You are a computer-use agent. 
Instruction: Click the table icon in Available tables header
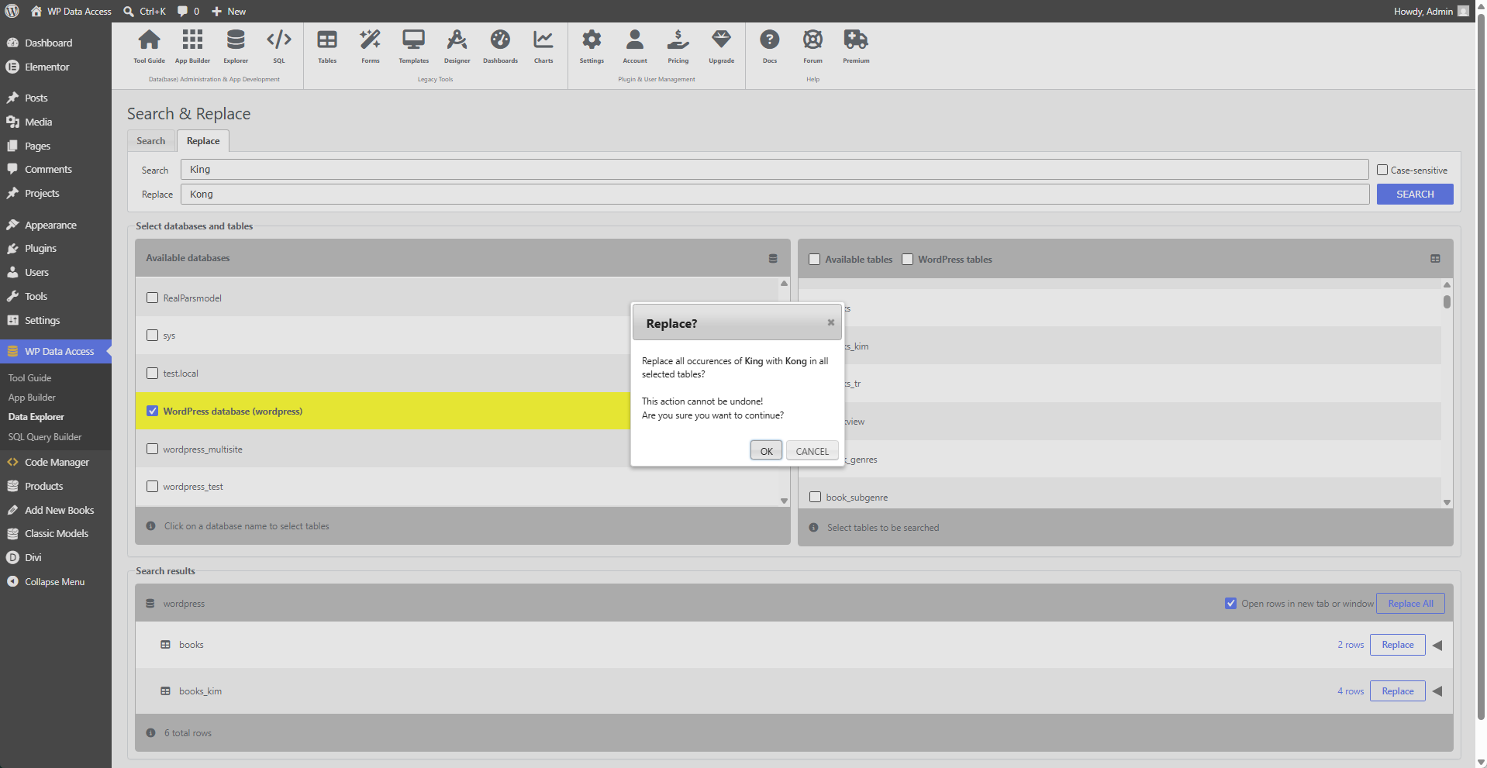(x=1435, y=259)
